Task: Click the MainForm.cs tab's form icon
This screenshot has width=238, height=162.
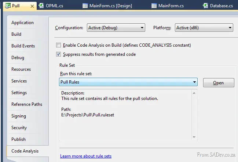Action: click(x=154, y=6)
